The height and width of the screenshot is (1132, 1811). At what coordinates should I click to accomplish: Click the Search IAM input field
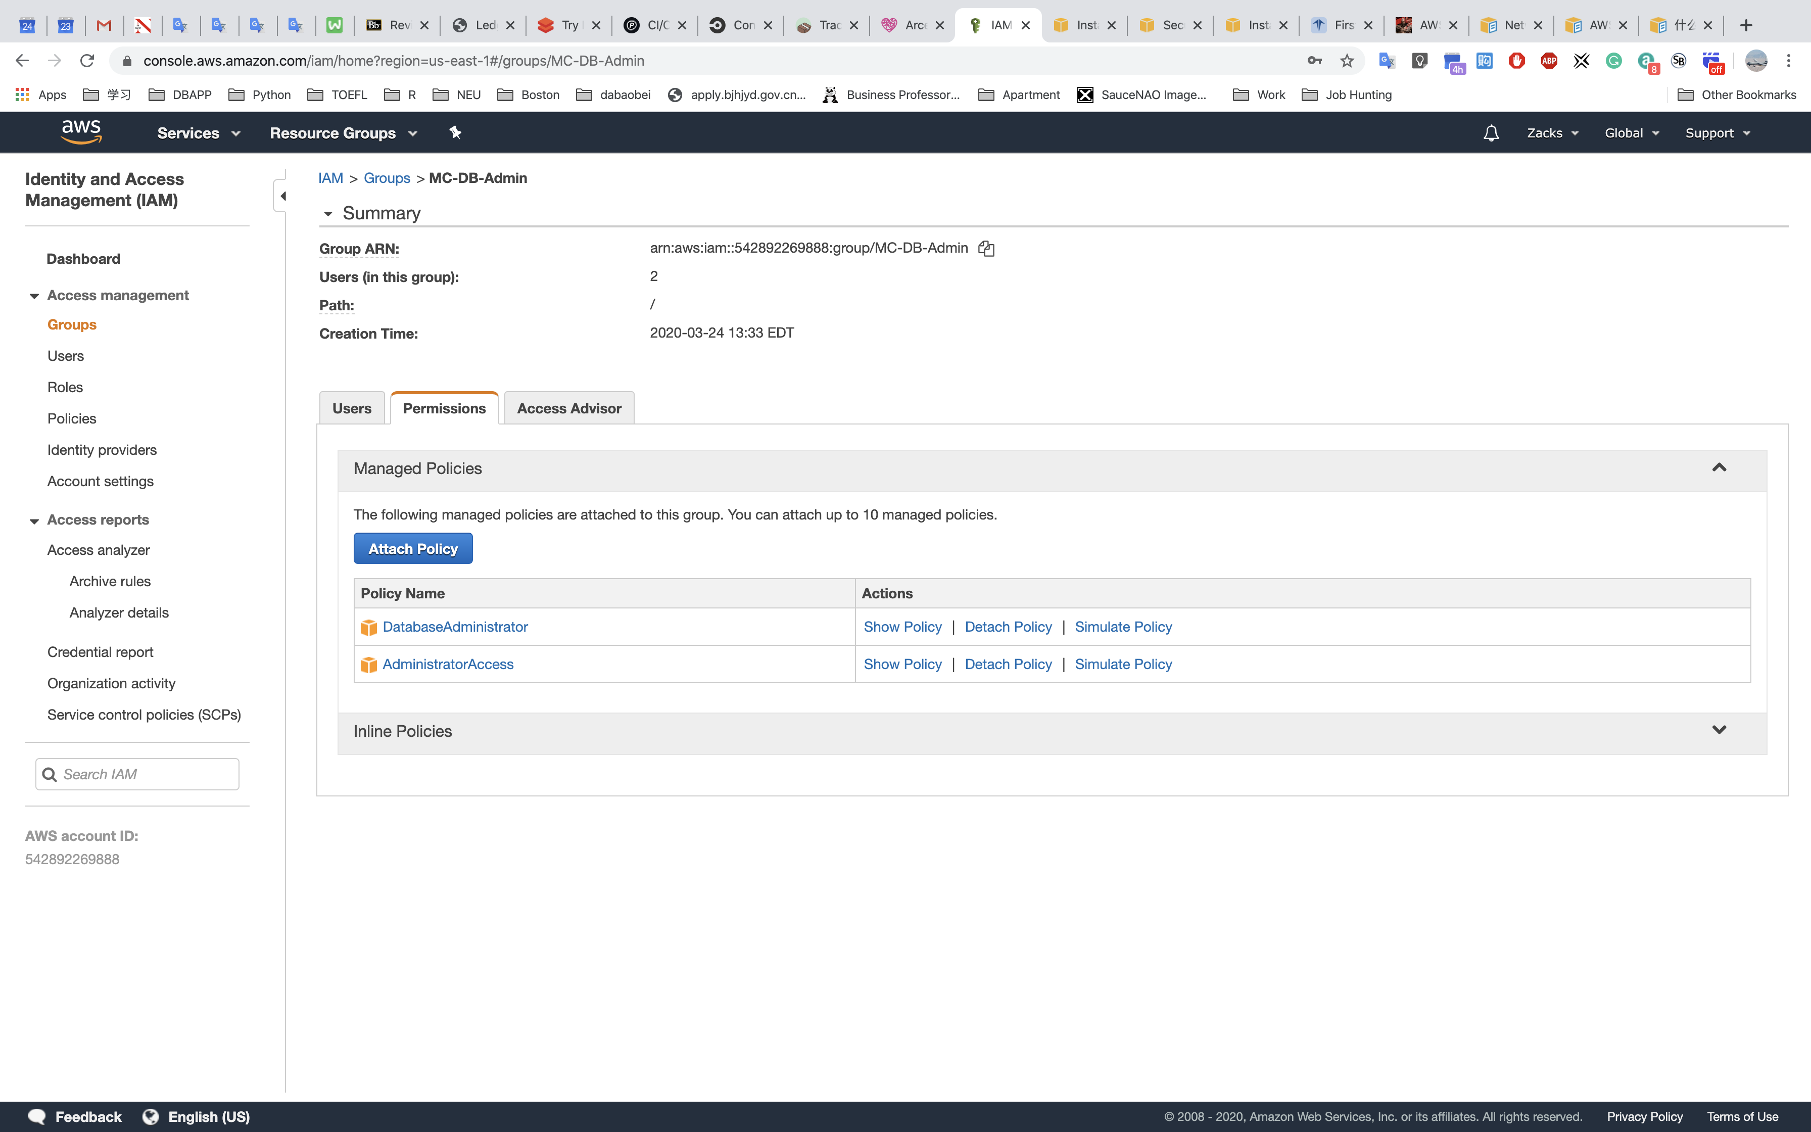coord(146,774)
